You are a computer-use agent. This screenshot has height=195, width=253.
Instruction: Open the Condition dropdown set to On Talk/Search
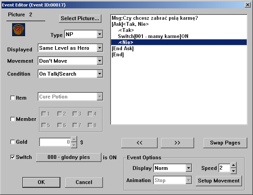[70, 74]
